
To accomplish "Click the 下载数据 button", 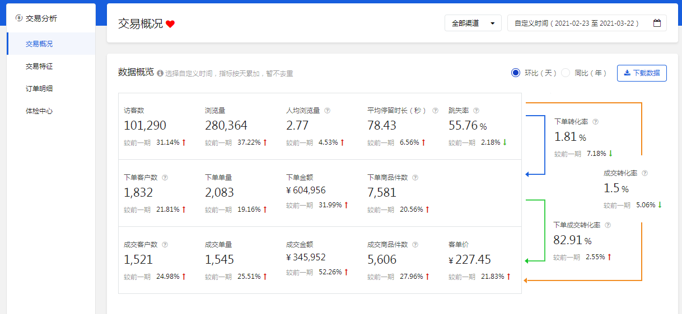I will [x=642, y=73].
